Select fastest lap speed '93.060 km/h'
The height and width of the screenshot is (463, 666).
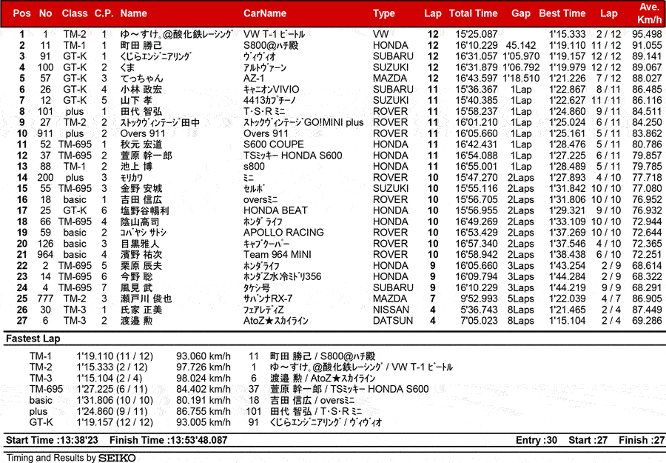click(x=203, y=356)
